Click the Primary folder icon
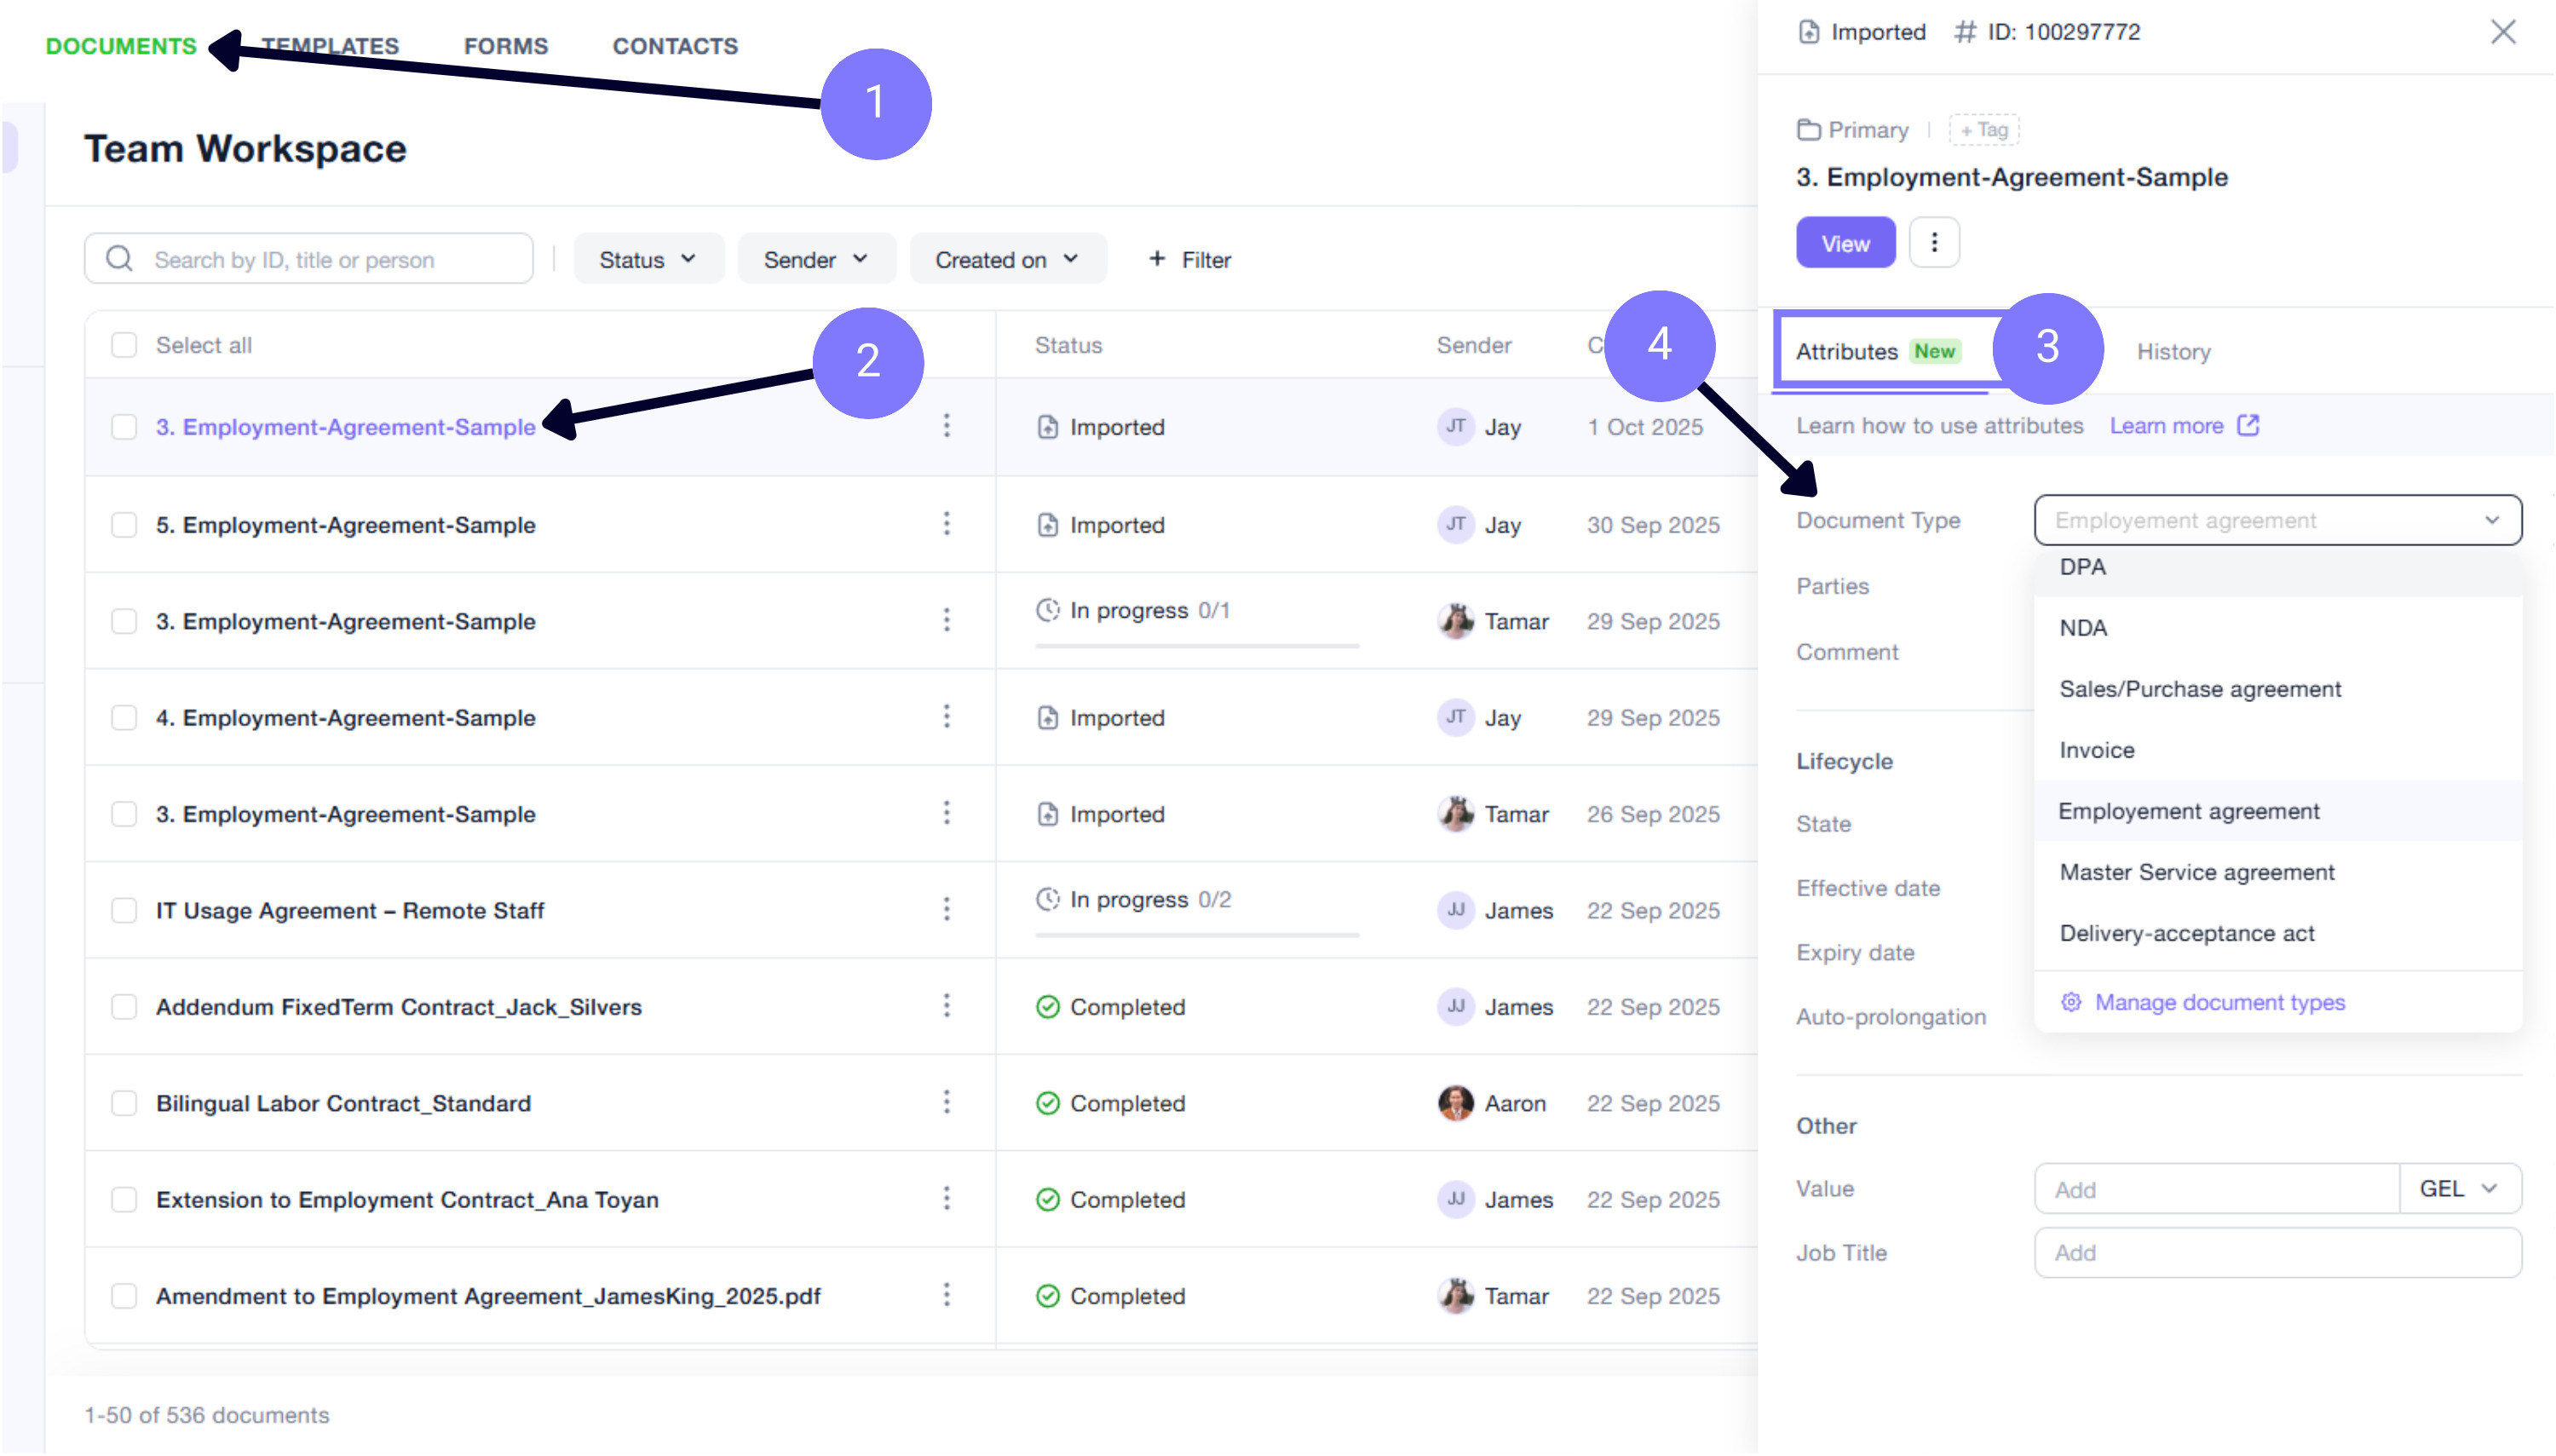 [x=1808, y=130]
